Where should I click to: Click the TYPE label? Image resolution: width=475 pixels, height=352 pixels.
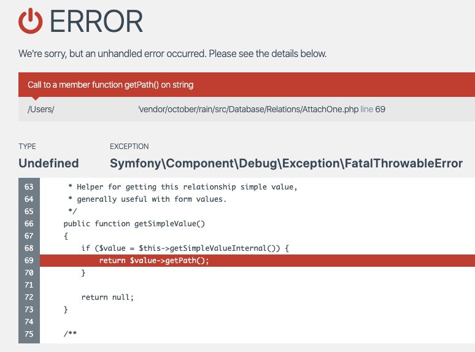(x=27, y=147)
